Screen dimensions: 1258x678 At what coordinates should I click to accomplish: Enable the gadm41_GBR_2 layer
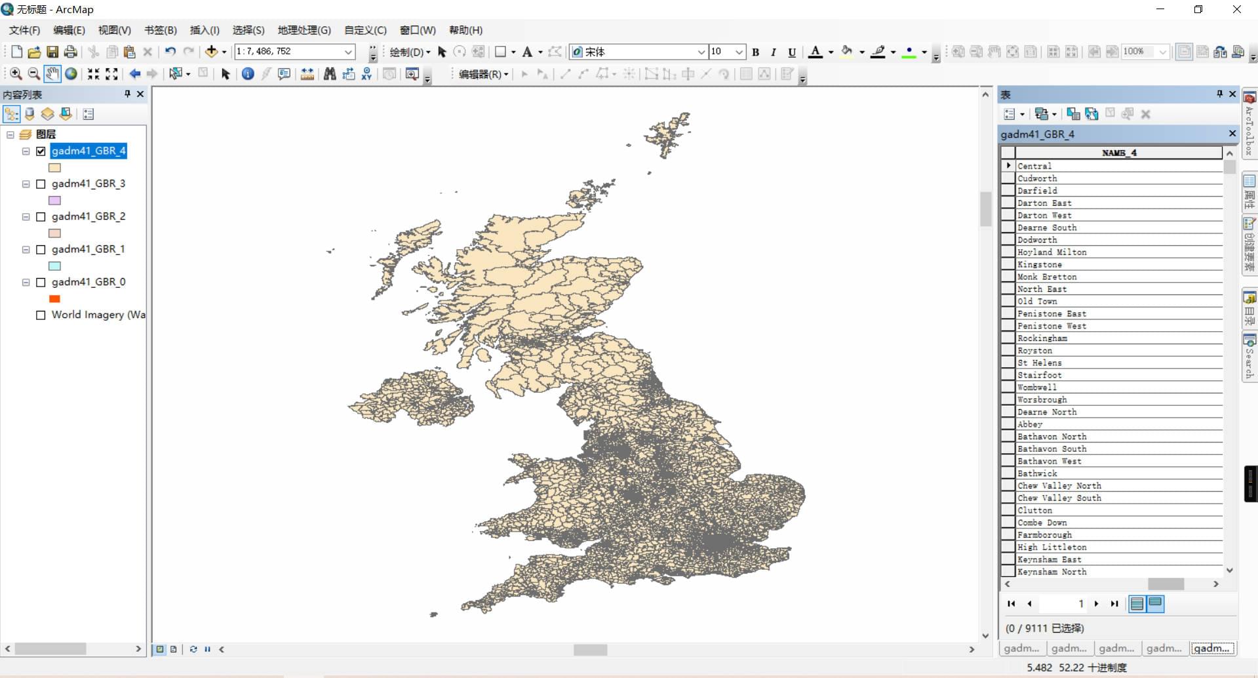pyautogui.click(x=41, y=216)
